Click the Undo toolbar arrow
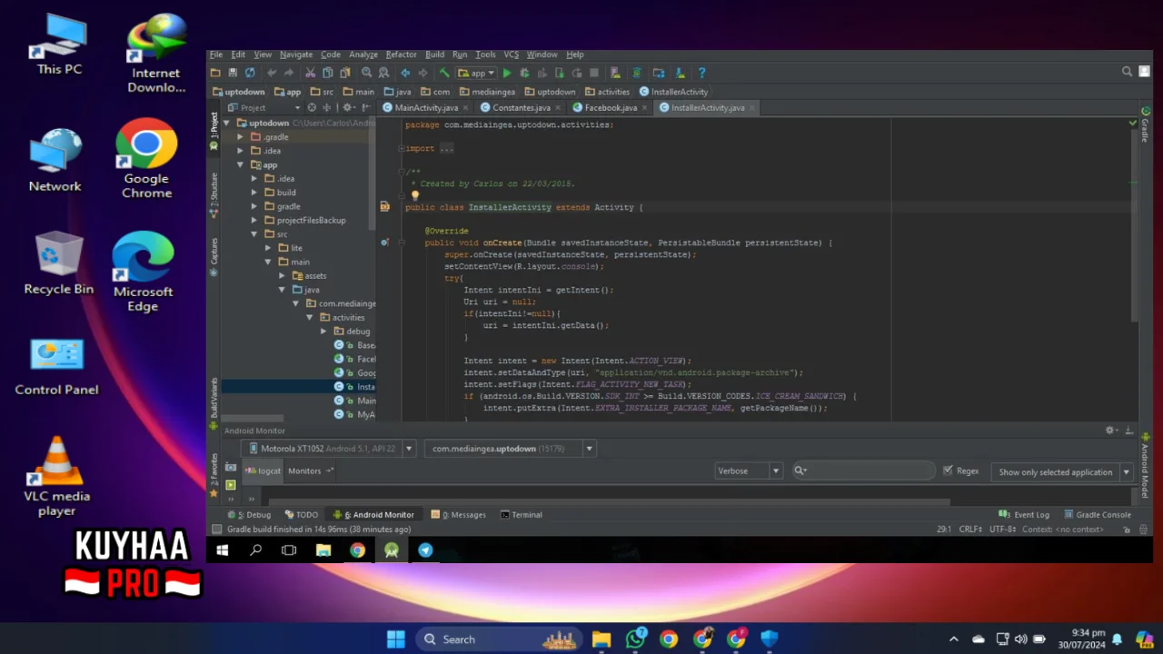Screen dimensions: 1163x654 coord(272,73)
